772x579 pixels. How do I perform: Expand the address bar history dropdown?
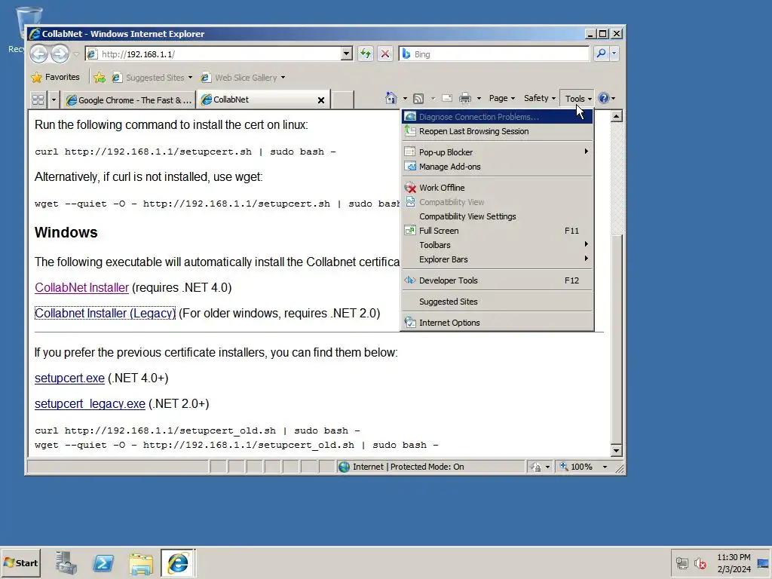point(347,54)
